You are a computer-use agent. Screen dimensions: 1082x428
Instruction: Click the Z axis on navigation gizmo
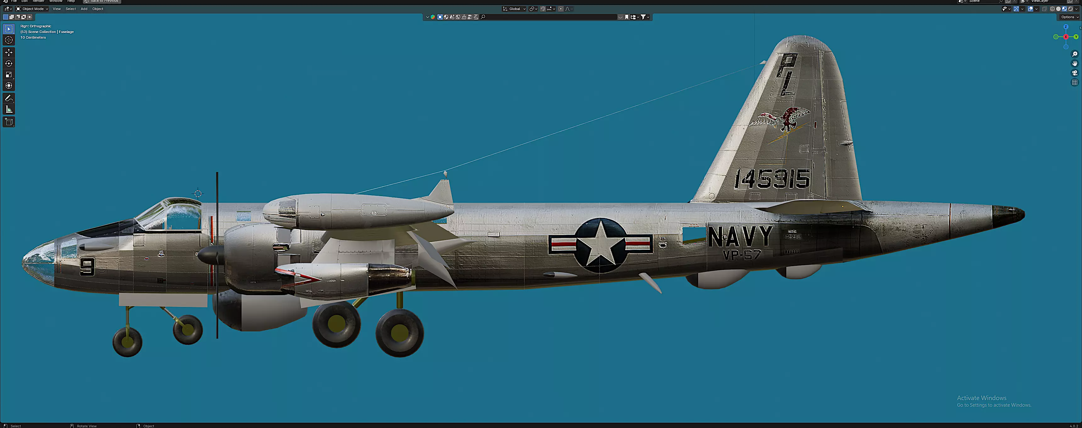(x=1066, y=27)
